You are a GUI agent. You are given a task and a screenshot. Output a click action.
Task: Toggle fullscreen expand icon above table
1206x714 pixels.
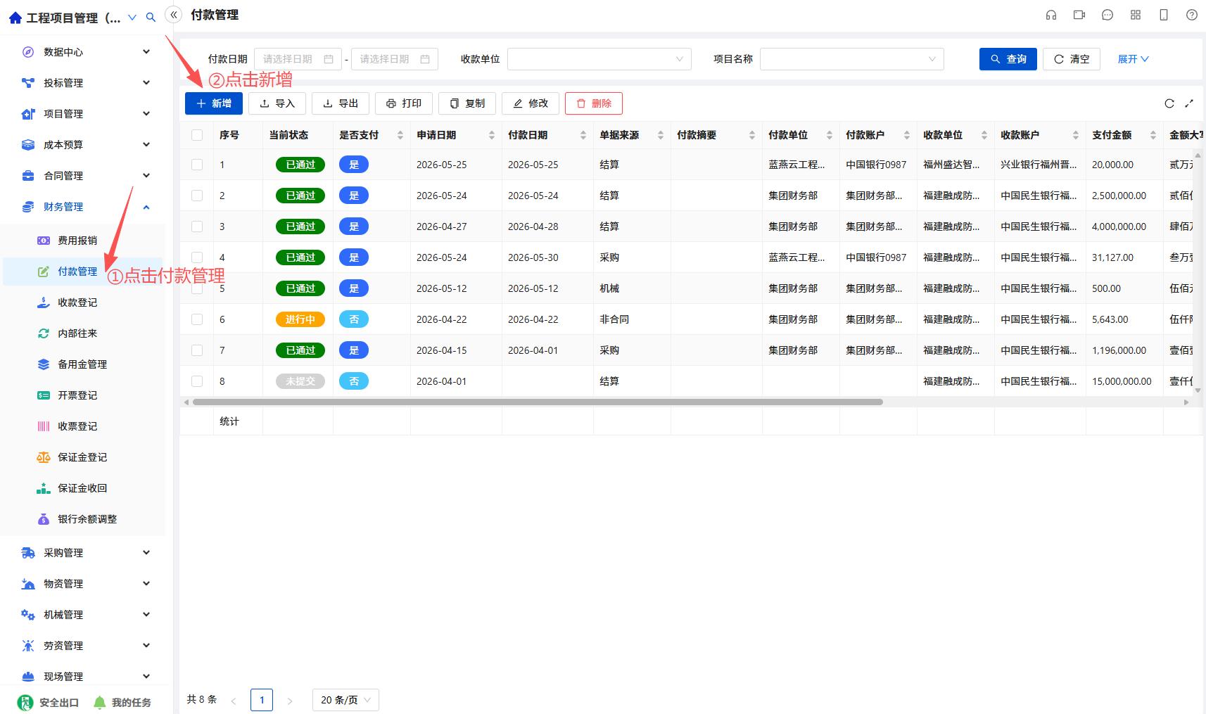[1189, 103]
